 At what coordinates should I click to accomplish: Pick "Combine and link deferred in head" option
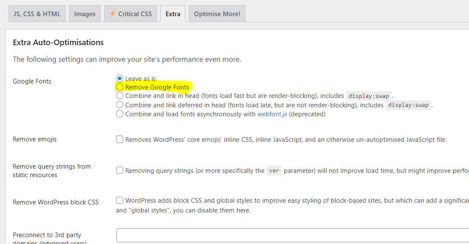point(120,105)
